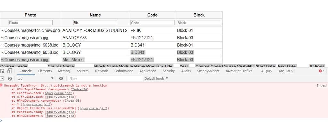The image size is (328, 122).
Task: Focus the Code column filter field
Action: (152, 23)
